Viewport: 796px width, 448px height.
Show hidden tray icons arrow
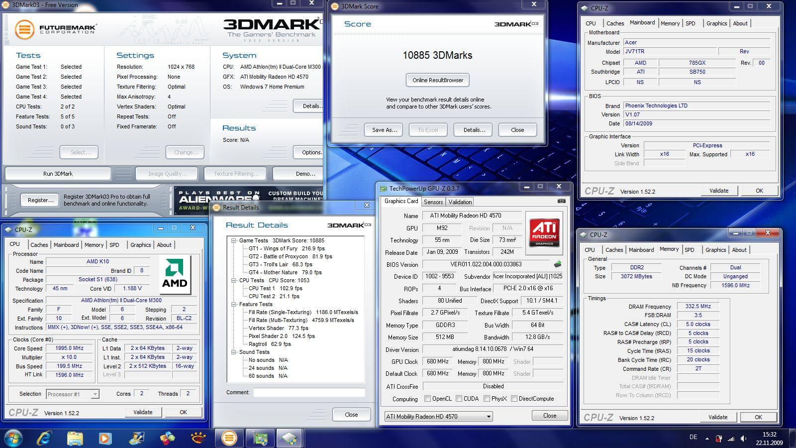tap(707, 439)
